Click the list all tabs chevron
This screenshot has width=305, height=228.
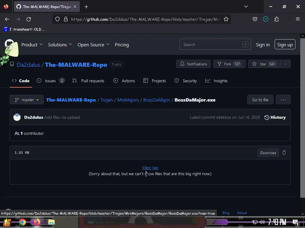pos(246,7)
